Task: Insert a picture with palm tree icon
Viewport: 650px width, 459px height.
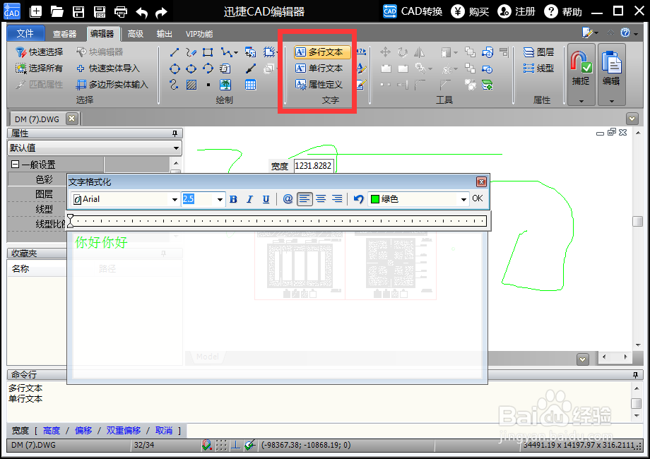Action: pyautogui.click(x=225, y=85)
